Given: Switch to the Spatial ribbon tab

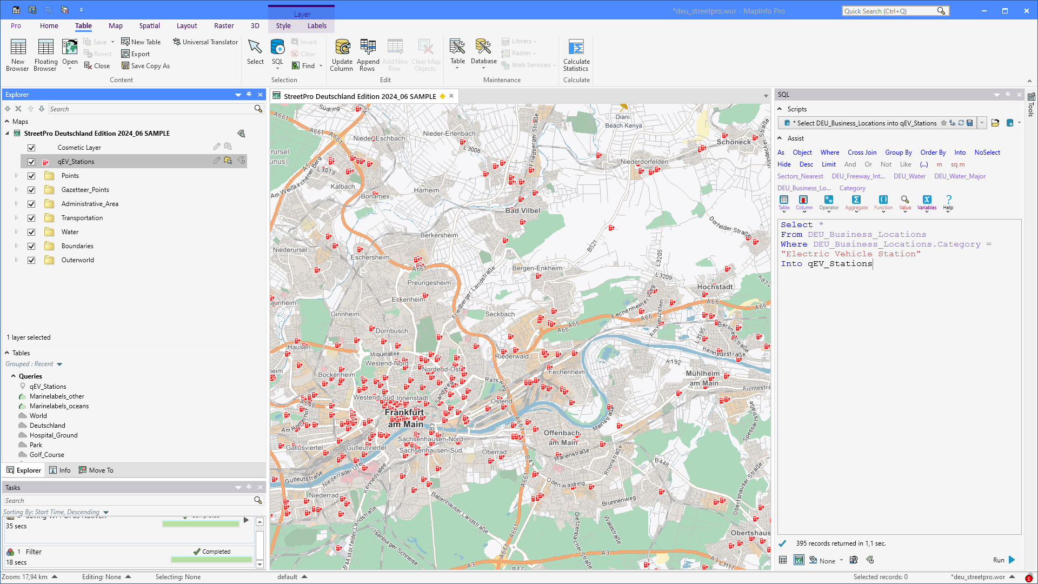Looking at the screenshot, I should click(x=149, y=25).
